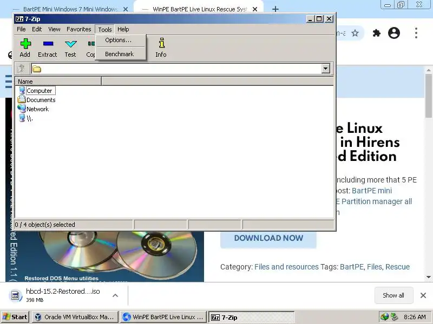Viewport: 433px width, 324px height.
Task: Click the 7-Zip title bar icon
Action: point(19,19)
